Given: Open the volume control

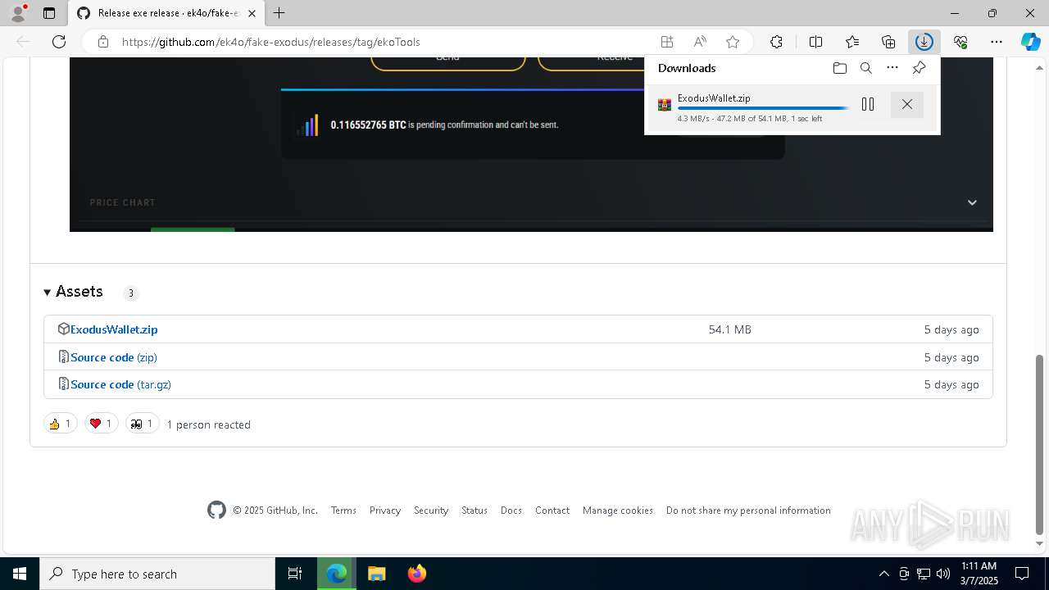Looking at the screenshot, I should point(942,574).
